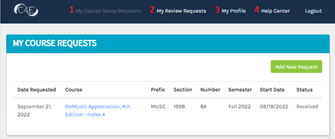Click the MUSC prefix cell
This screenshot has width=335, height=139.
click(x=158, y=106)
